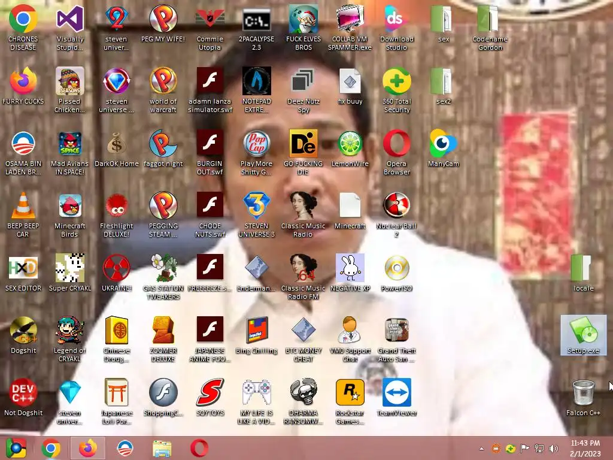Select the fix buuy file
Image resolution: width=613 pixels, height=460 pixels.
(x=350, y=86)
